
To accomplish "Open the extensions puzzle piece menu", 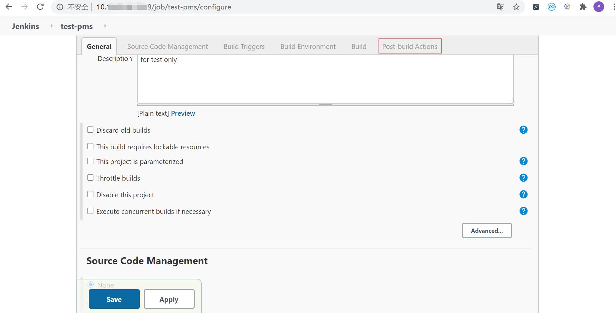I will tap(583, 7).
